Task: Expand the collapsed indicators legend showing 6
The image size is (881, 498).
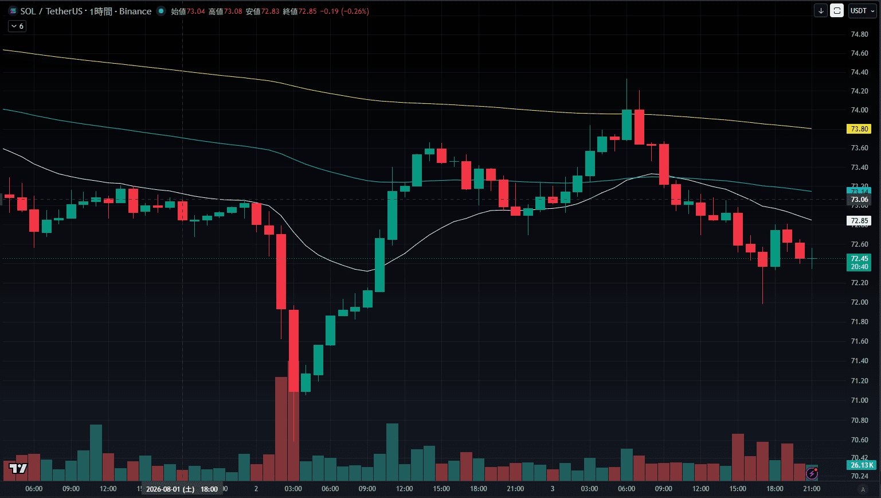Action: tap(17, 26)
